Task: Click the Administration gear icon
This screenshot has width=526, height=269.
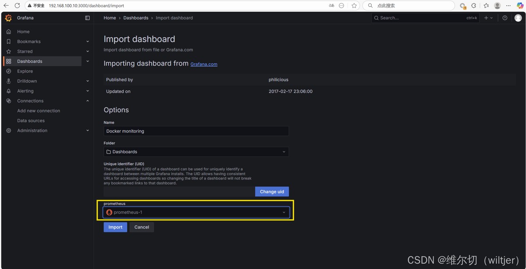Action: point(8,130)
